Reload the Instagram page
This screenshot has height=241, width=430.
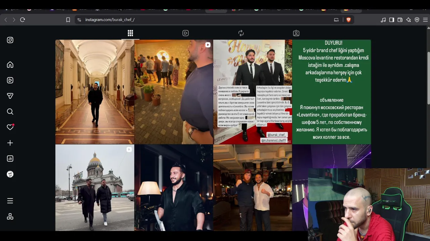pyautogui.click(x=23, y=20)
